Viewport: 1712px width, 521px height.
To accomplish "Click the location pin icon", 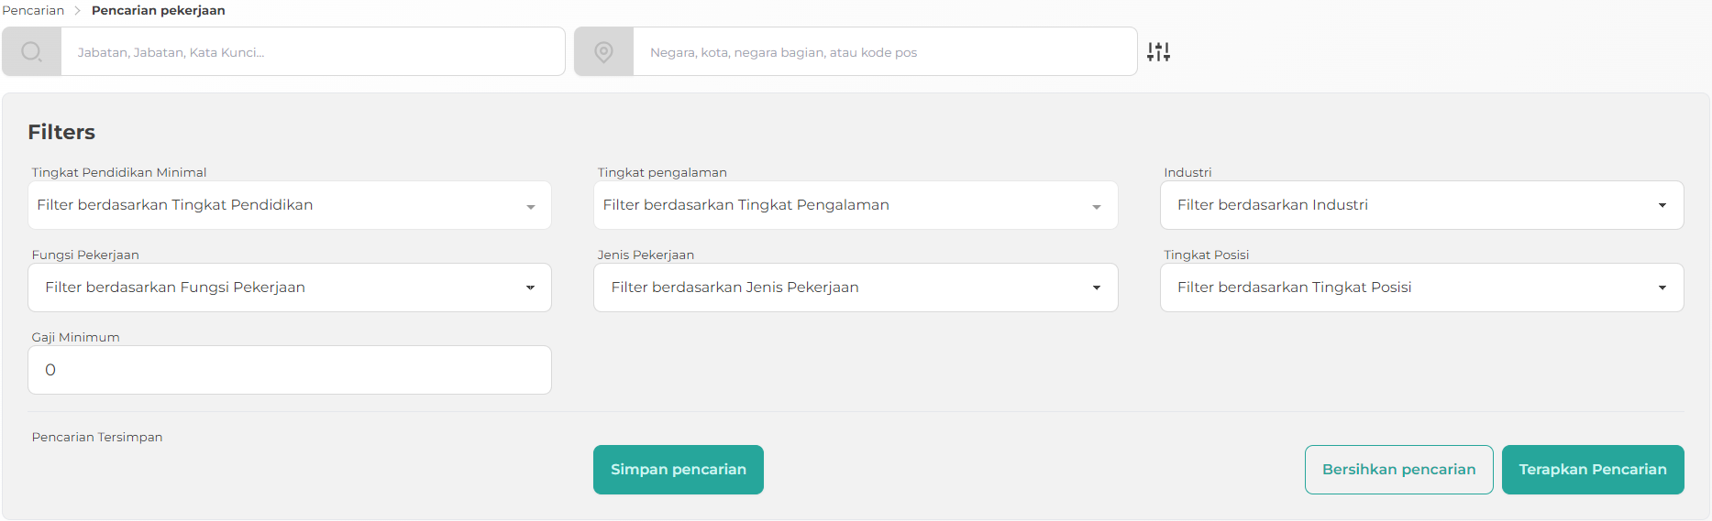I will tap(603, 51).
